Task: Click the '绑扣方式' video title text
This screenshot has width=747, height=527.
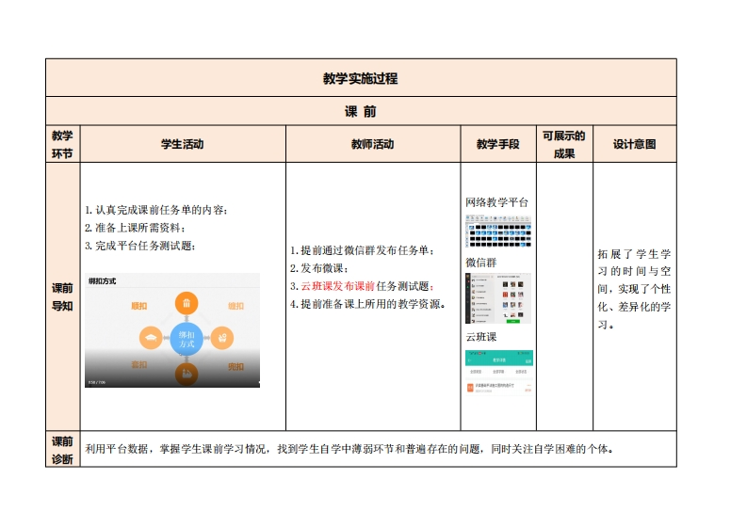Action: click(102, 281)
